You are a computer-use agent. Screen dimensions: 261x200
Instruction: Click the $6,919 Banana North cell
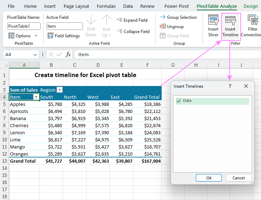[x=74, y=118]
